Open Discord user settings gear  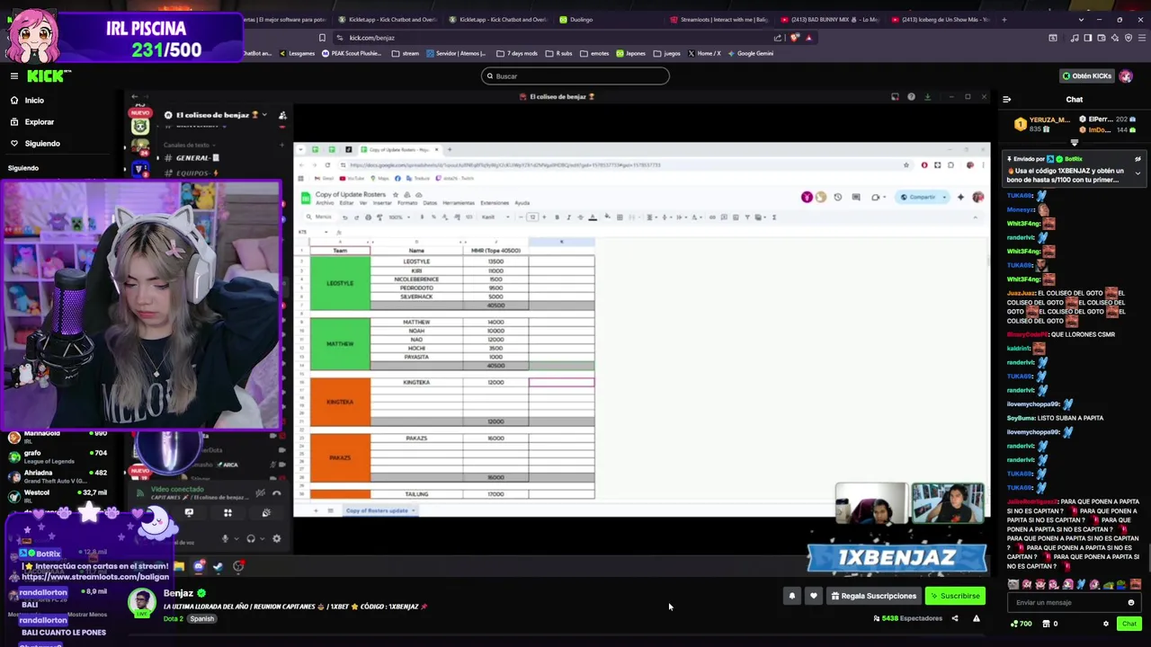(x=276, y=539)
